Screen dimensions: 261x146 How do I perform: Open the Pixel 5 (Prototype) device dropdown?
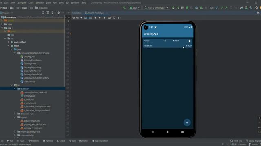pyautogui.click(x=156, y=8)
